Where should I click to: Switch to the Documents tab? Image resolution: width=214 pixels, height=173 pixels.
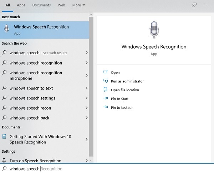pyautogui.click(x=41, y=5)
